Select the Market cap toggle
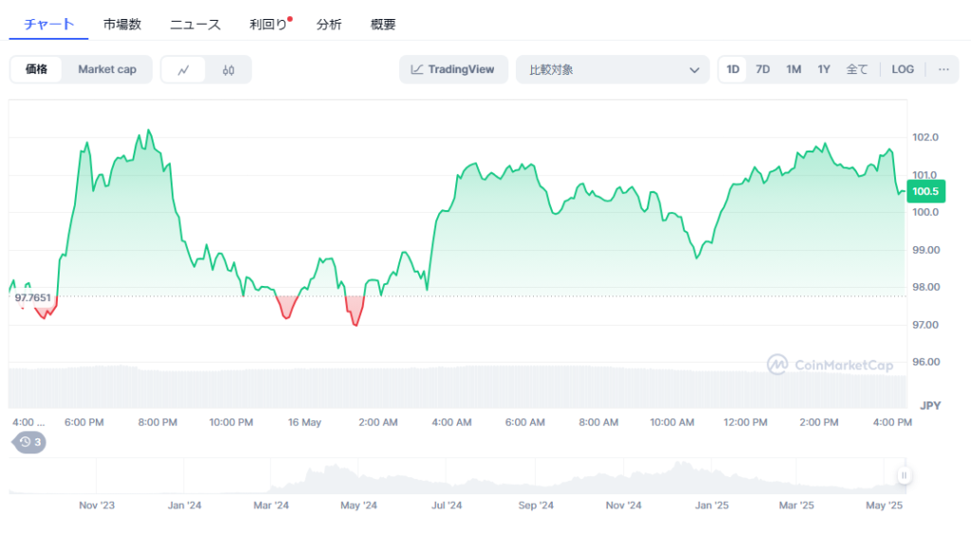971x534 pixels. tap(107, 69)
